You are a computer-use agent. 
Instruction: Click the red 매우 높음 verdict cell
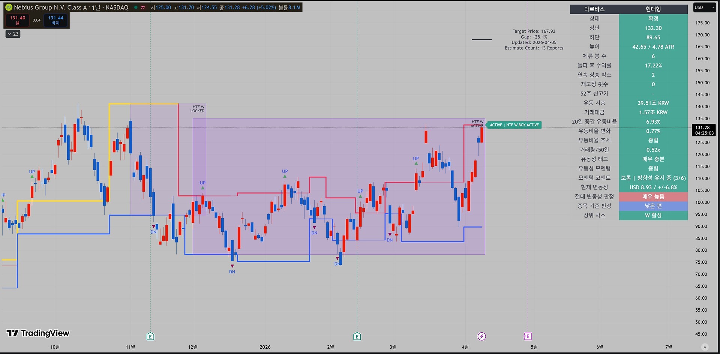(653, 196)
